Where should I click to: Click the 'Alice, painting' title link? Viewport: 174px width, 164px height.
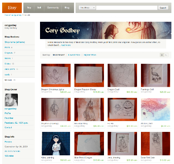coord(47,157)
